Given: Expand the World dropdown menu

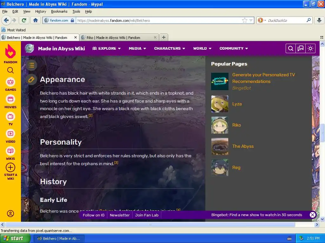Looking at the screenshot, I should click(202, 48).
